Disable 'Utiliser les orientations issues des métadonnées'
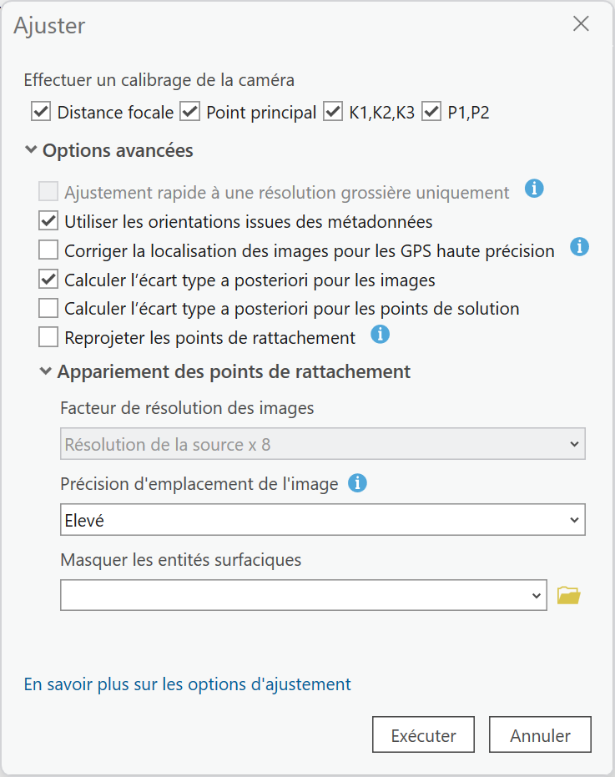 [x=48, y=222]
